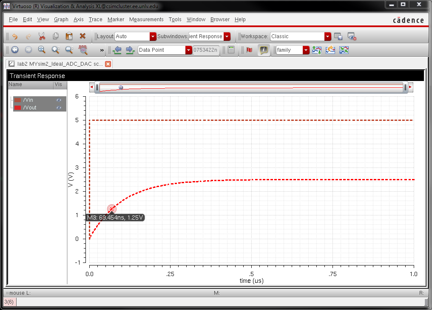Click the Zoom Out magnifier icon

[69, 50]
